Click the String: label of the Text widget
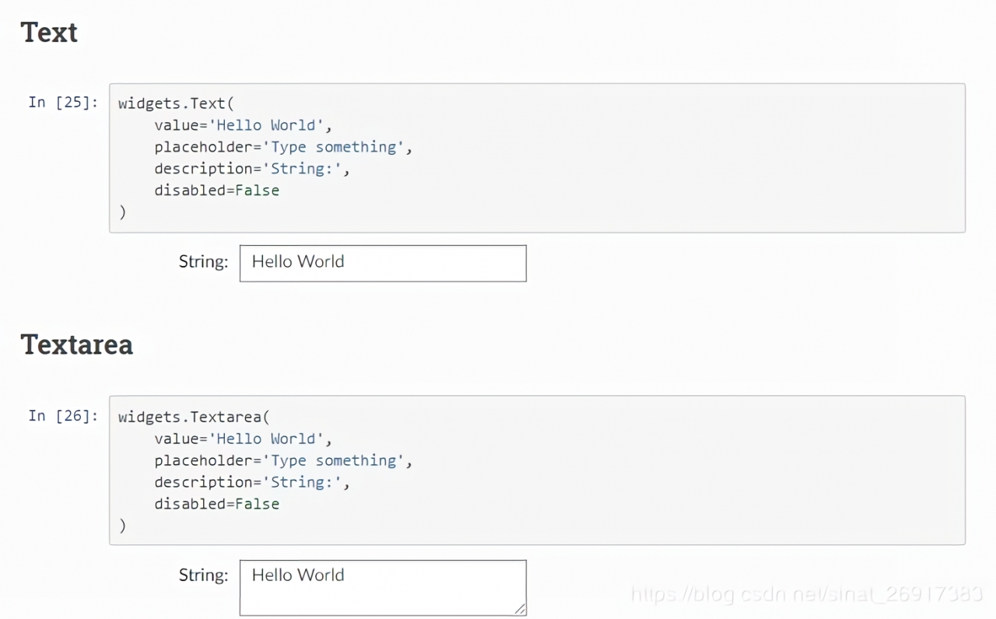Image resolution: width=996 pixels, height=619 pixels. point(204,262)
